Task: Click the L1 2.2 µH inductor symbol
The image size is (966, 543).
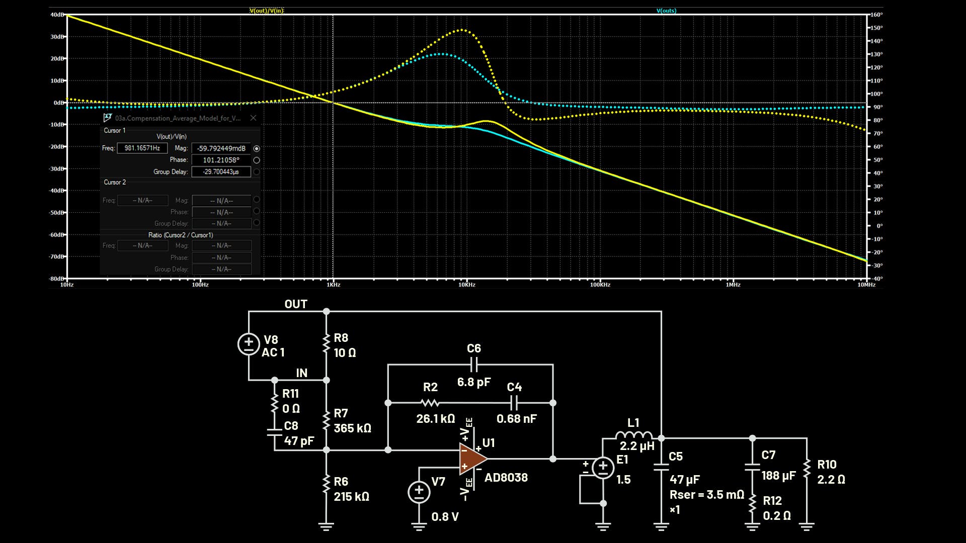Action: coord(633,435)
